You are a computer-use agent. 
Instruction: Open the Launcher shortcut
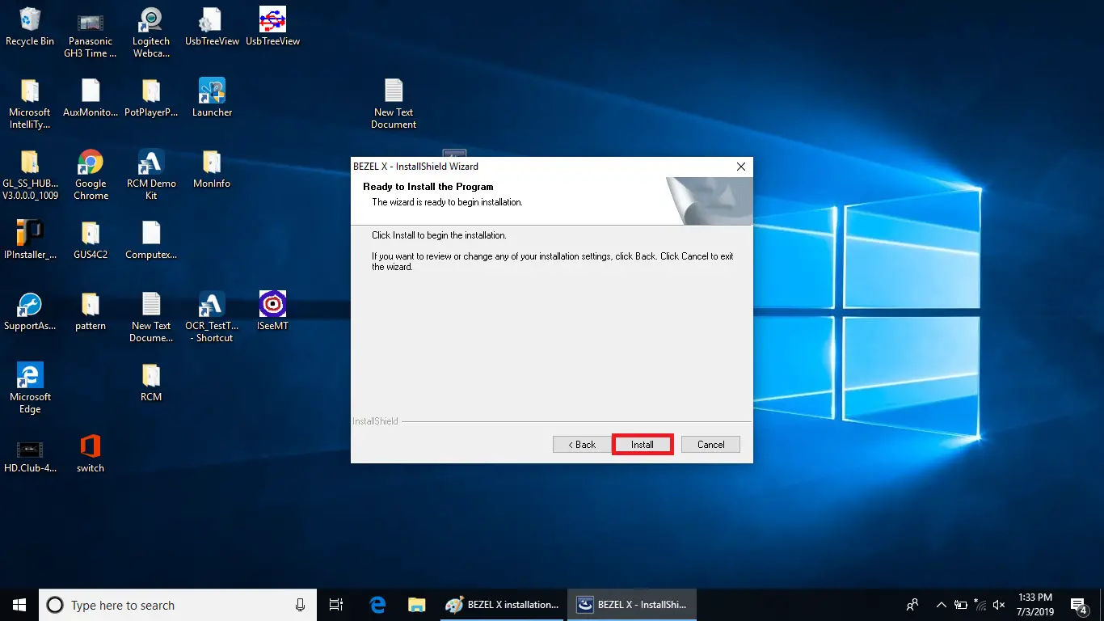[x=212, y=91]
